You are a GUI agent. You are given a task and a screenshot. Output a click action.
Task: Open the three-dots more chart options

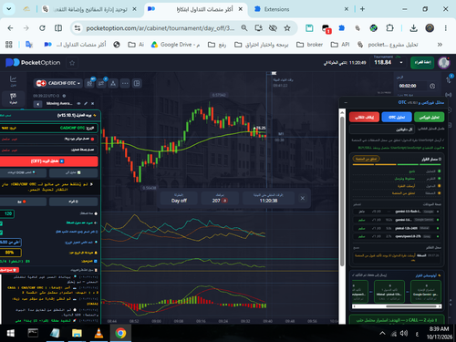(125, 83)
